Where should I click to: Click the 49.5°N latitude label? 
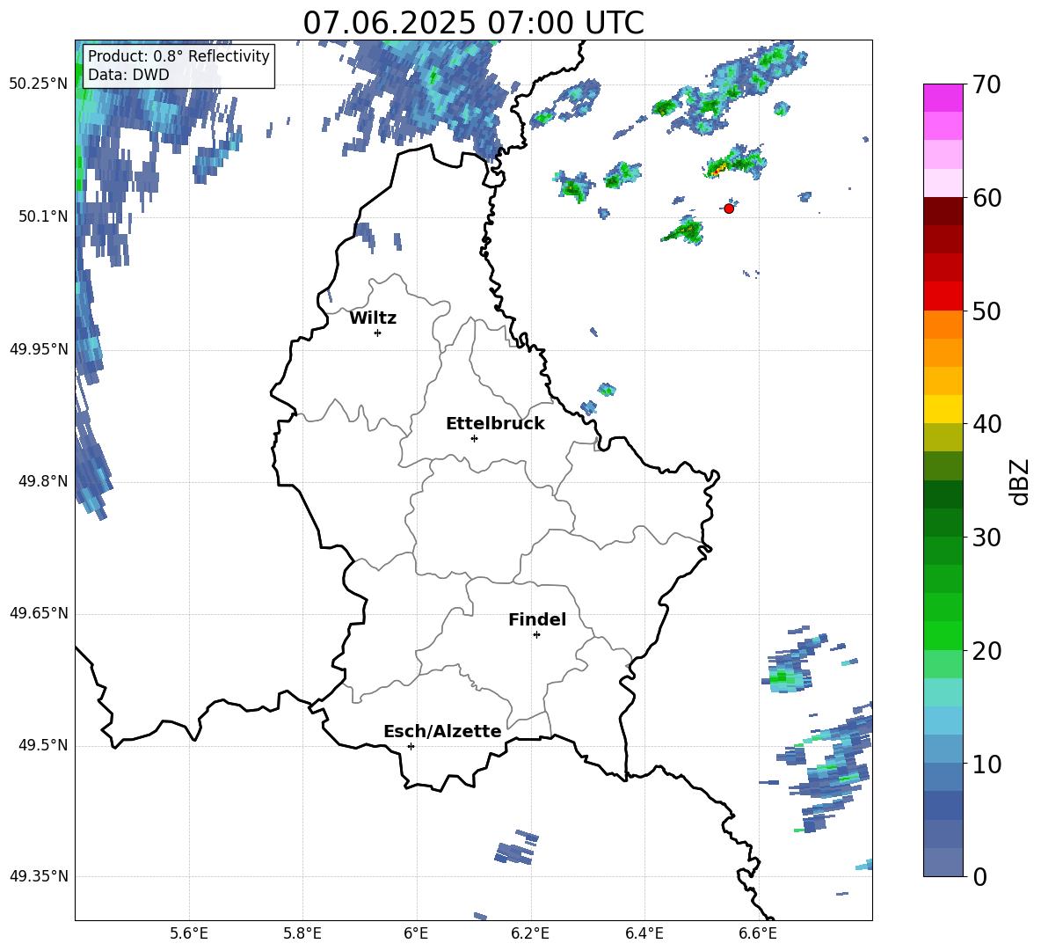pos(43,745)
